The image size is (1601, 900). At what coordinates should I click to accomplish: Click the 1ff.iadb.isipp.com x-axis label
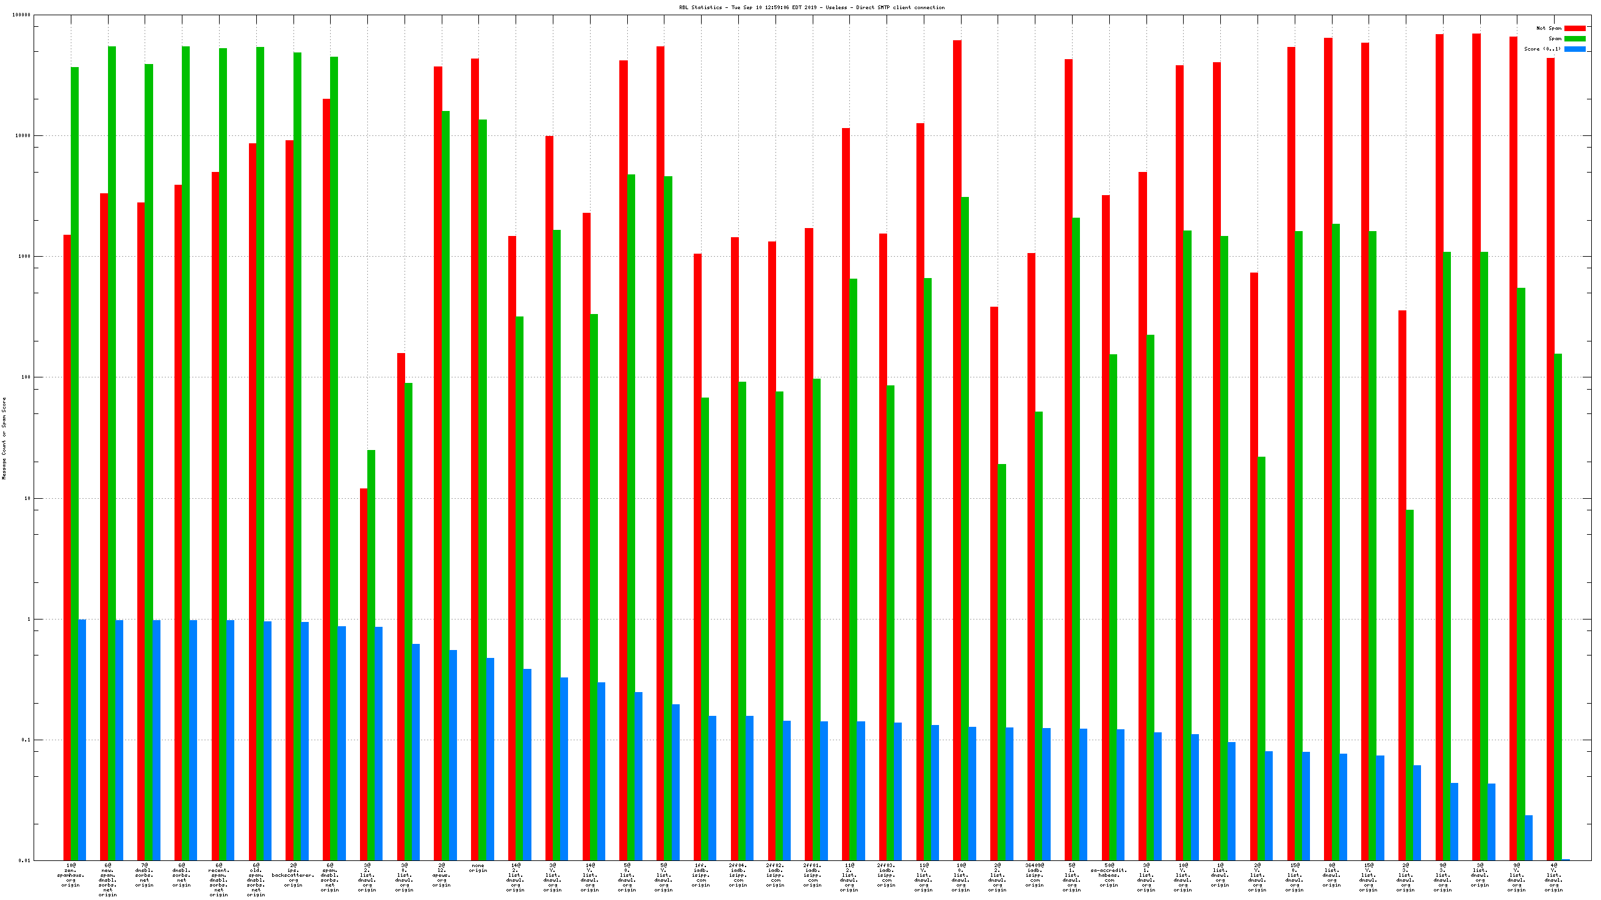[700, 874]
